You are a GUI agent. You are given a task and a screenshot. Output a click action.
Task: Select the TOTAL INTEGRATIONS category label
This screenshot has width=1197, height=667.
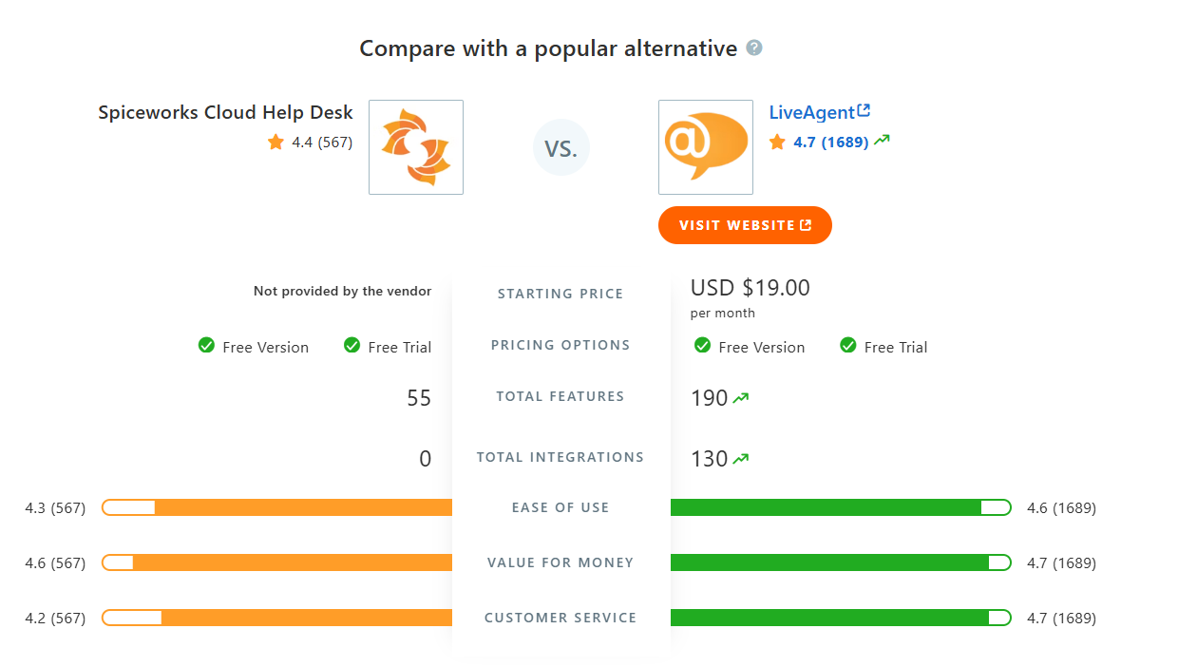click(560, 457)
